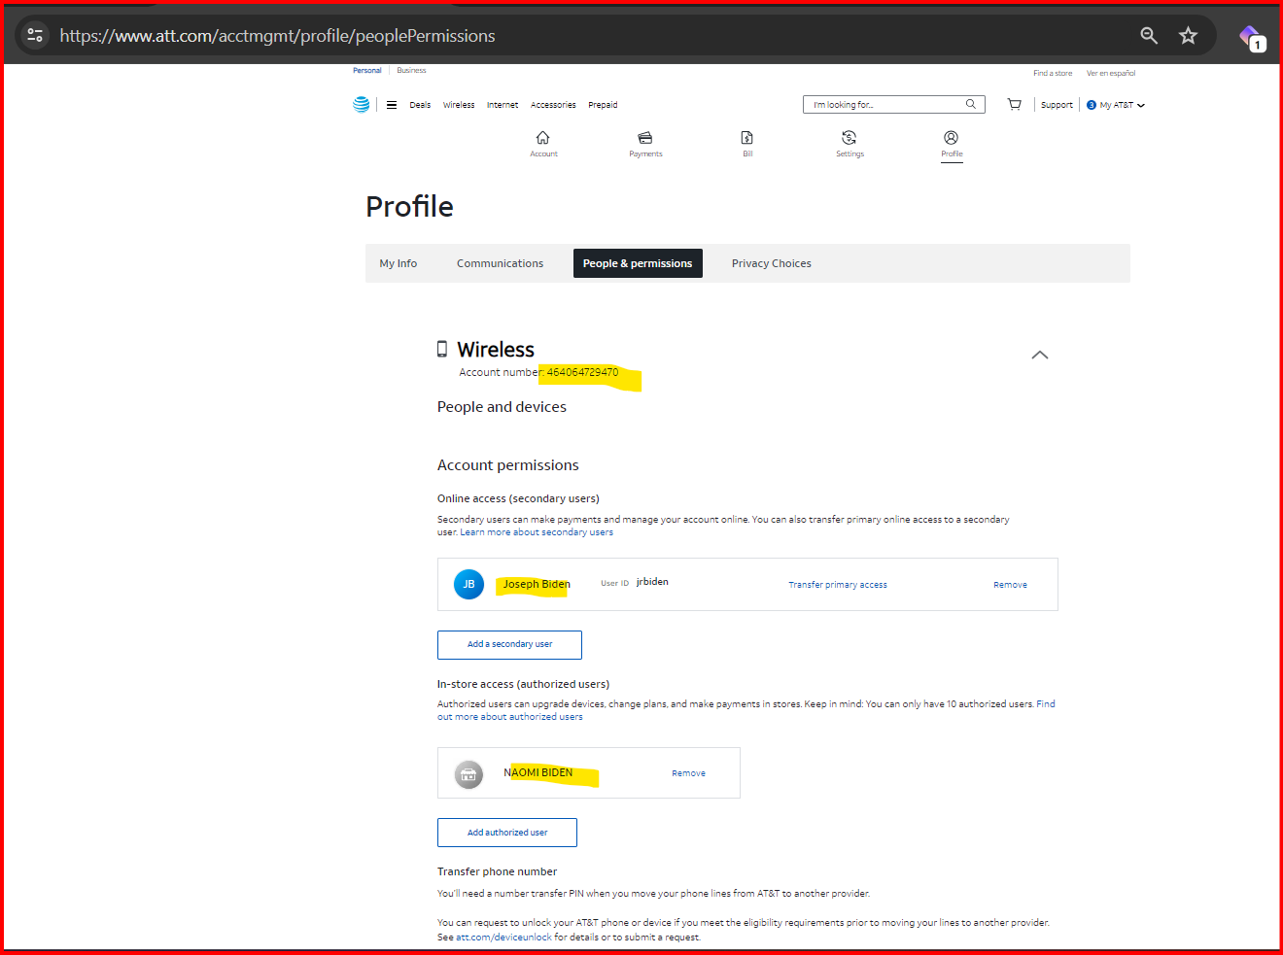Open the Settings icon

tap(850, 138)
